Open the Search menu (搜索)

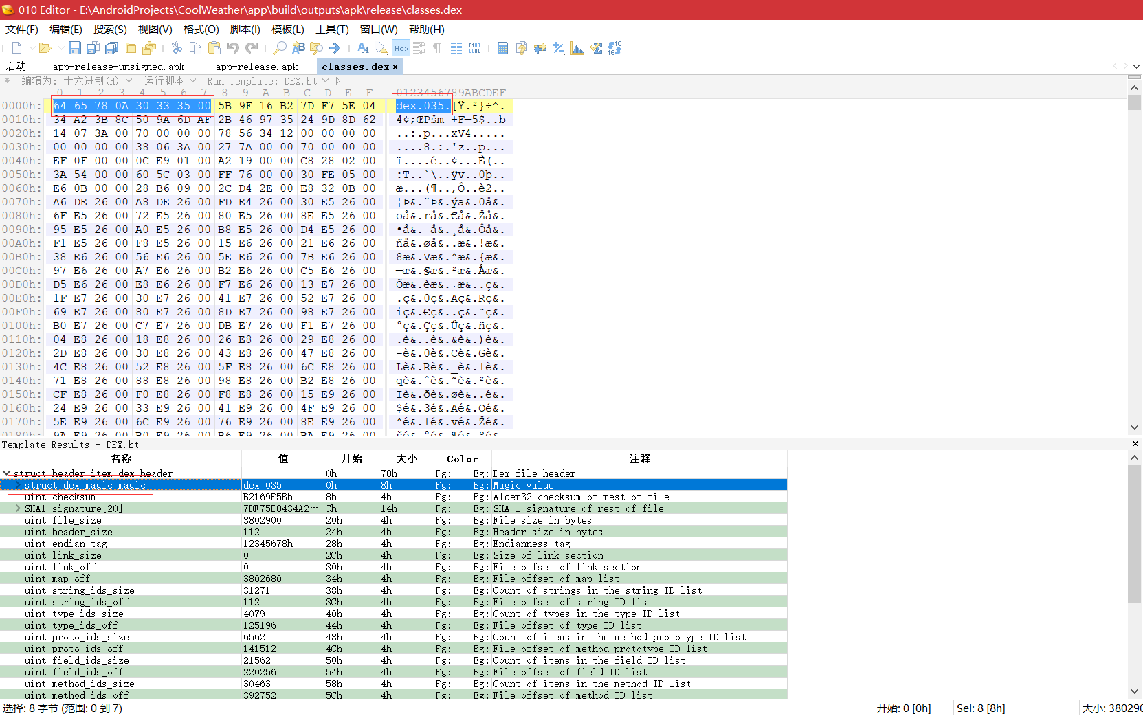pos(110,29)
